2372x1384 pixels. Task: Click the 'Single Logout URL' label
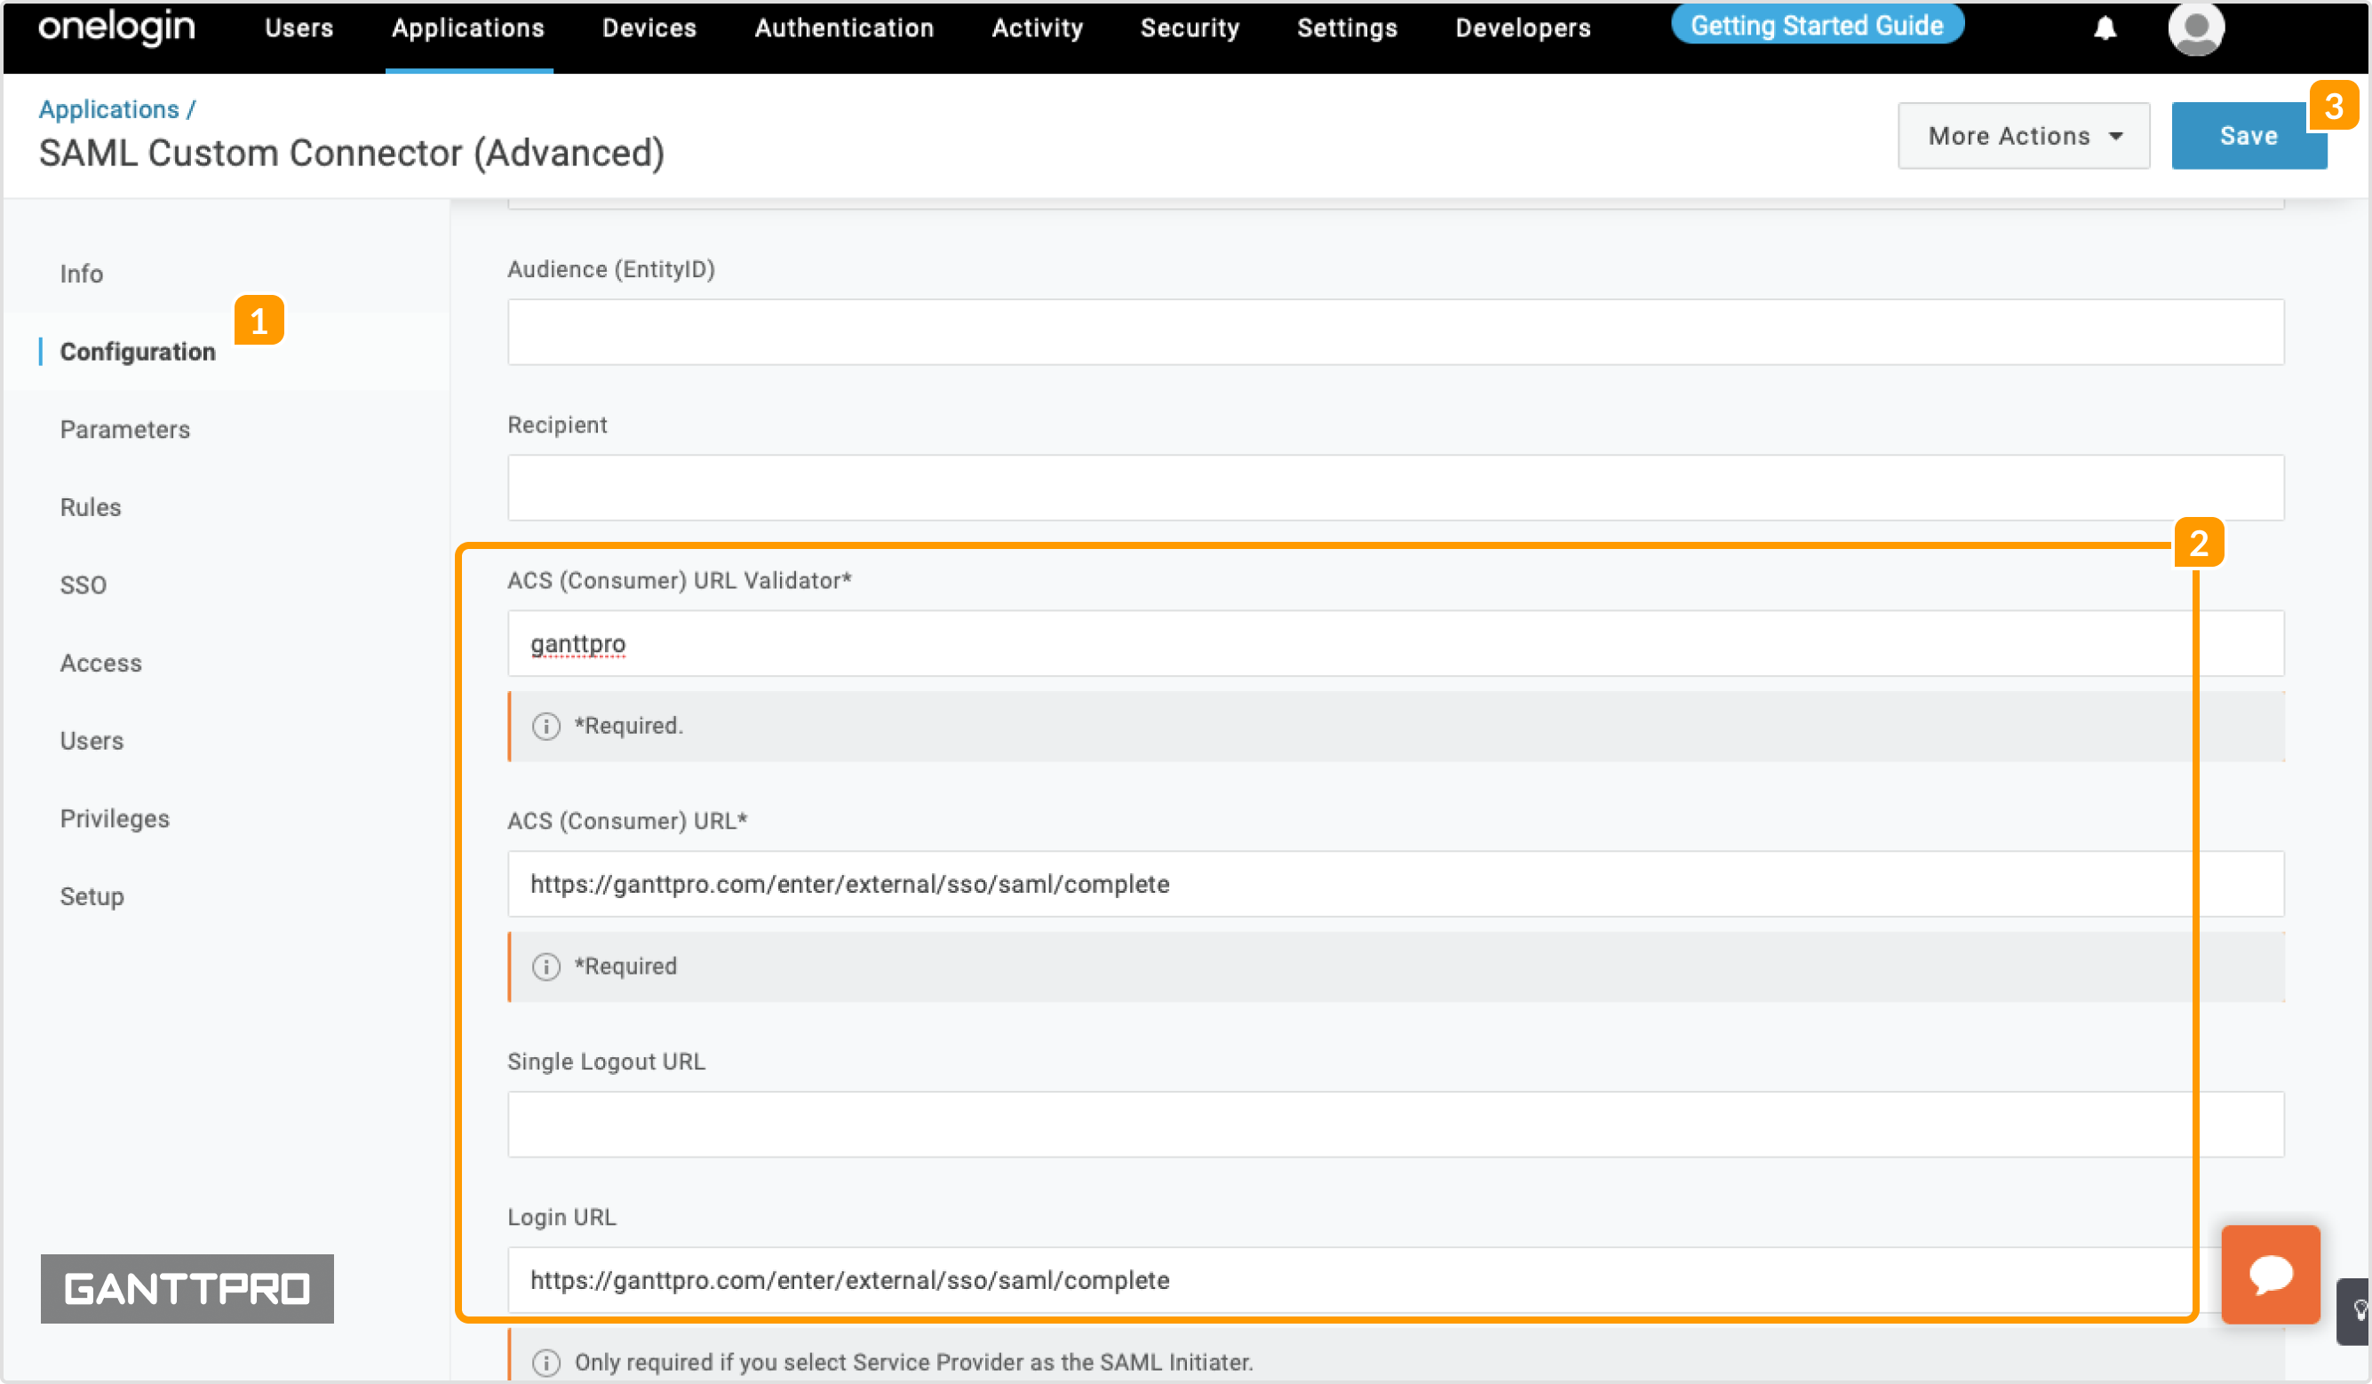click(606, 1061)
